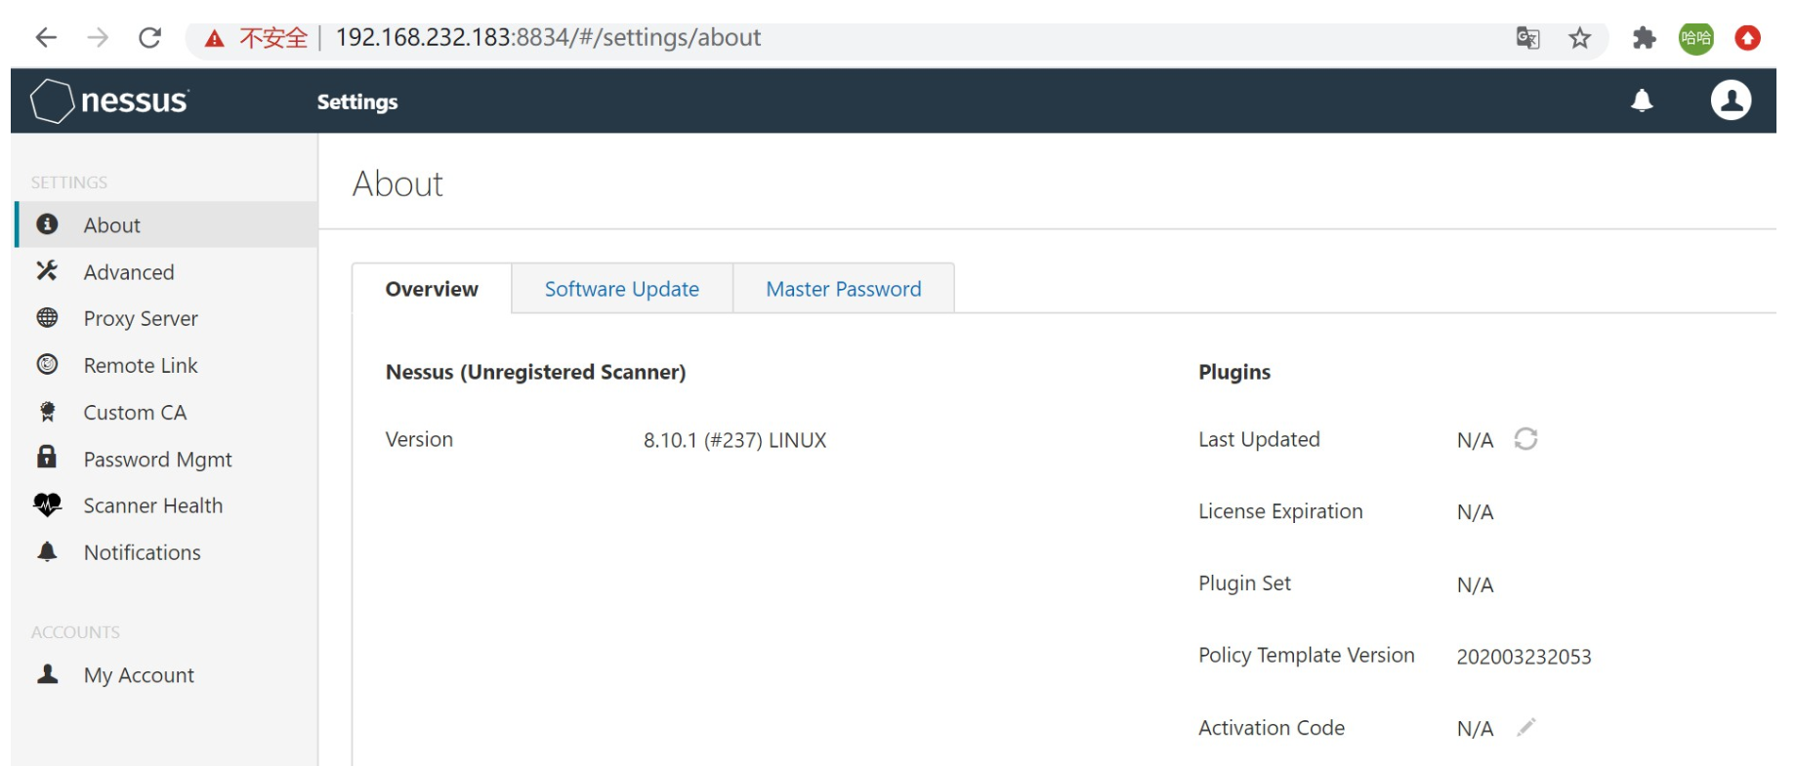Select the Overview tab
1796x766 pixels.
click(432, 289)
